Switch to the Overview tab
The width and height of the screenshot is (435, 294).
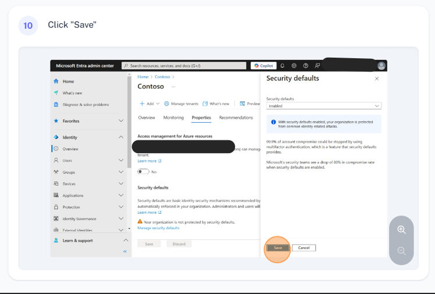click(147, 118)
